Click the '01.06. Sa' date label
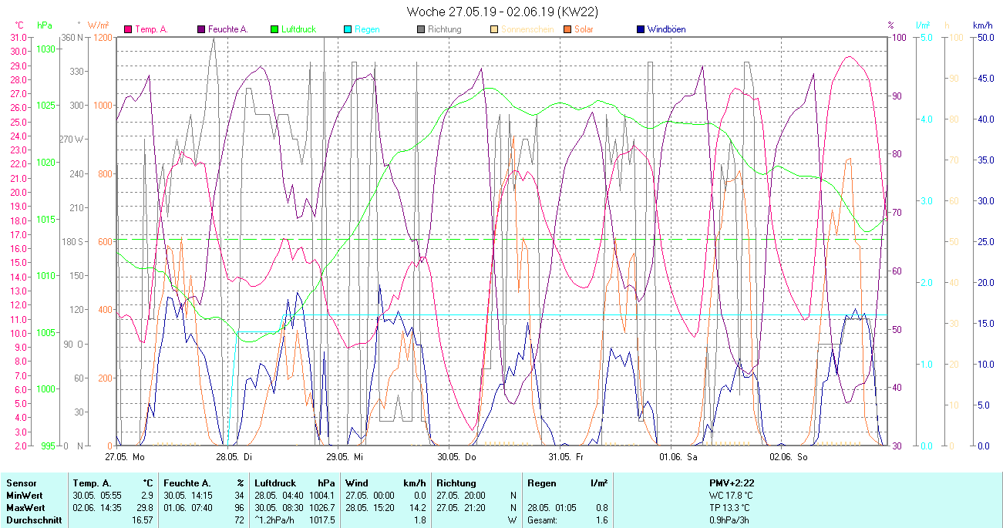 678,457
